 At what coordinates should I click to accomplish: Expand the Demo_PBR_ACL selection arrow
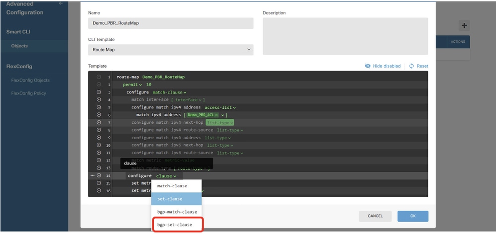tap(223, 115)
